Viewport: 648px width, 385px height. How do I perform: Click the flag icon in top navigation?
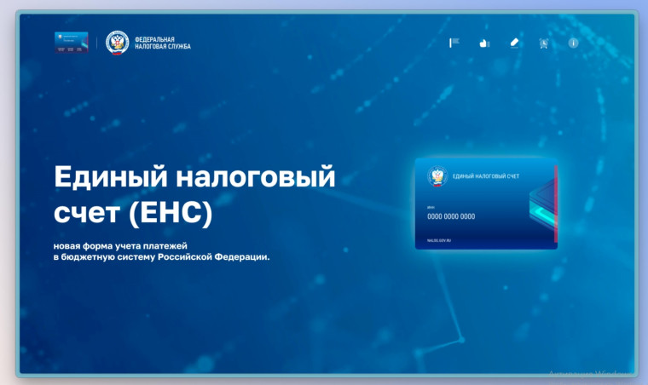coord(454,43)
